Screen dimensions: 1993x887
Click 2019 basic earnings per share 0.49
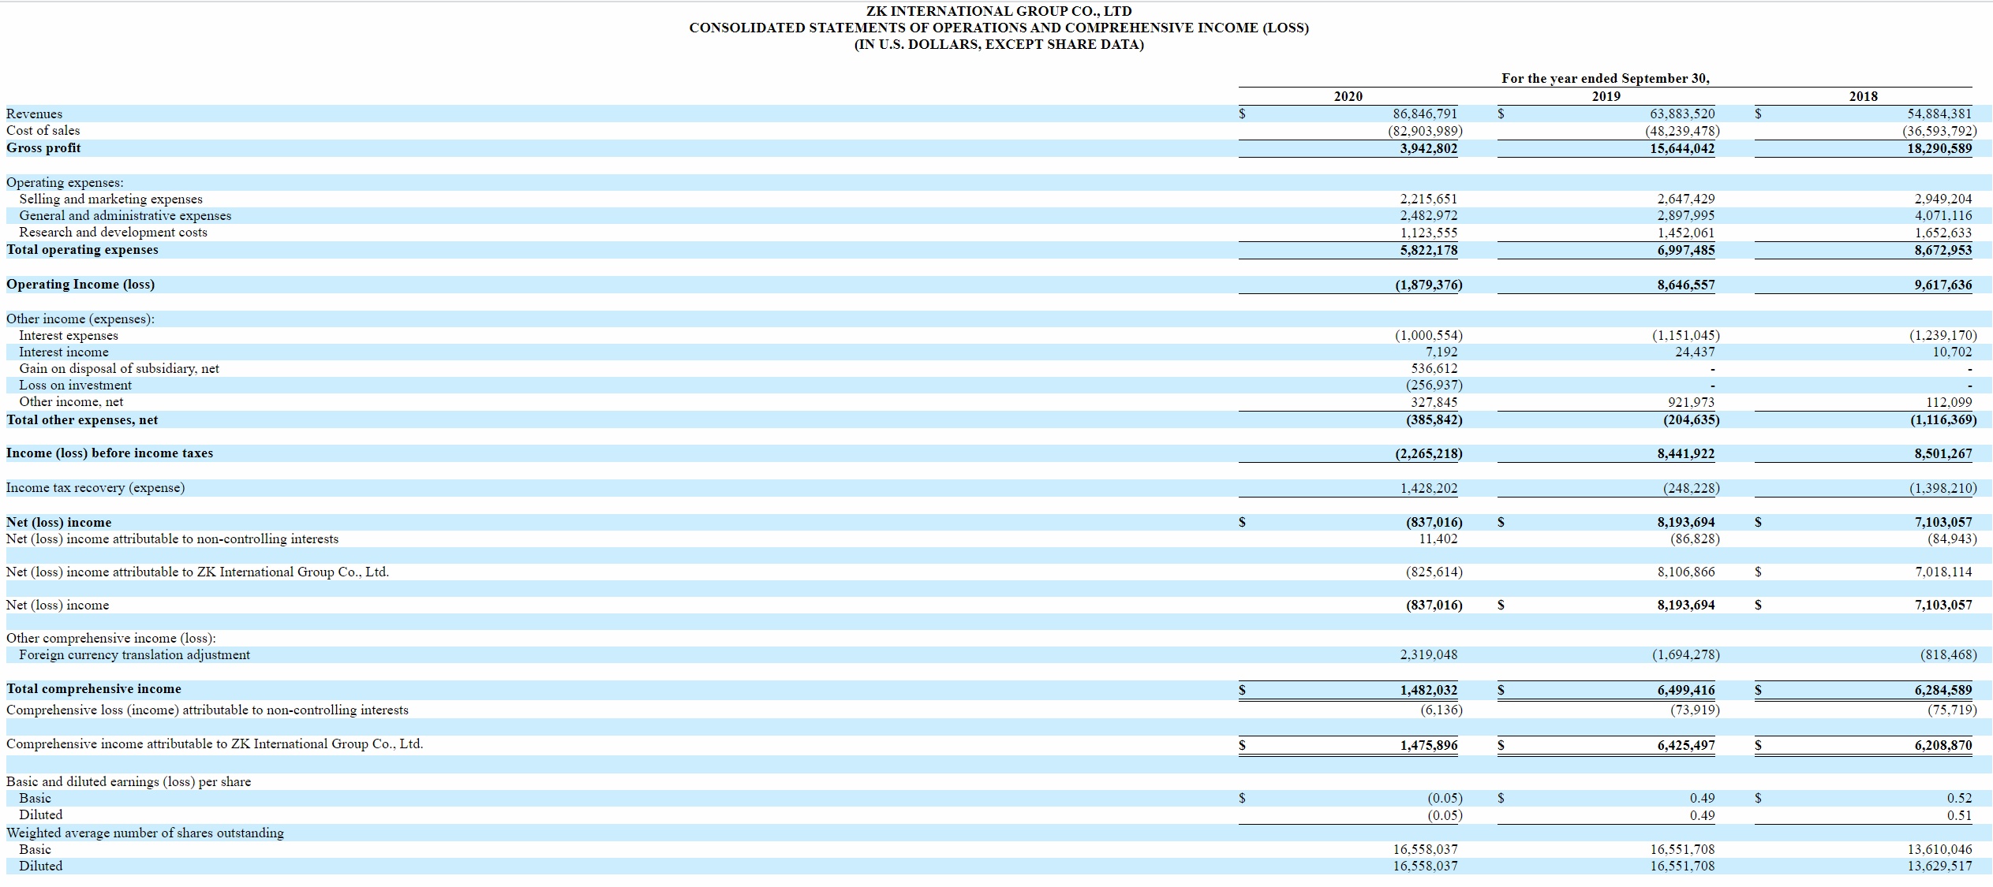click(x=1702, y=798)
